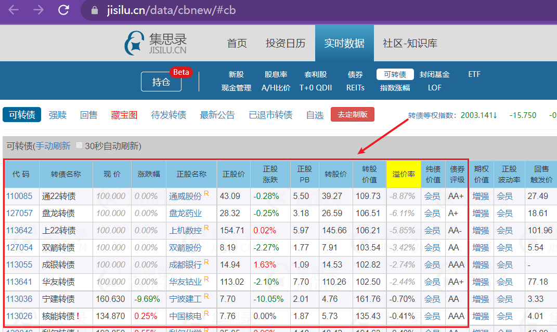Switch to the 自选 tab
The image size is (557, 332).
tap(315, 115)
